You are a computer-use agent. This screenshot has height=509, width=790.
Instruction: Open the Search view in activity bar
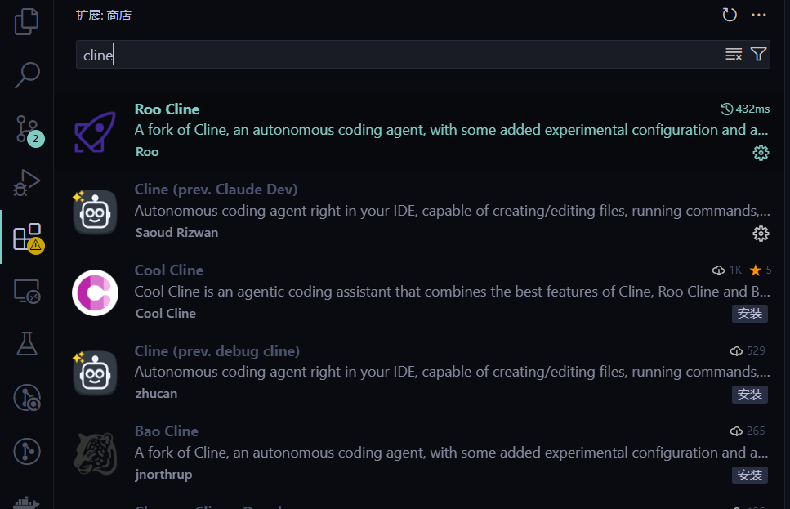tap(27, 75)
